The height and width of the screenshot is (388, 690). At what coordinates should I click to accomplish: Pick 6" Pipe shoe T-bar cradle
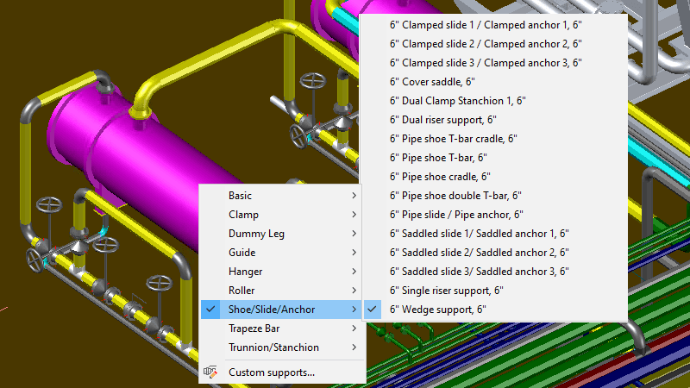(453, 139)
